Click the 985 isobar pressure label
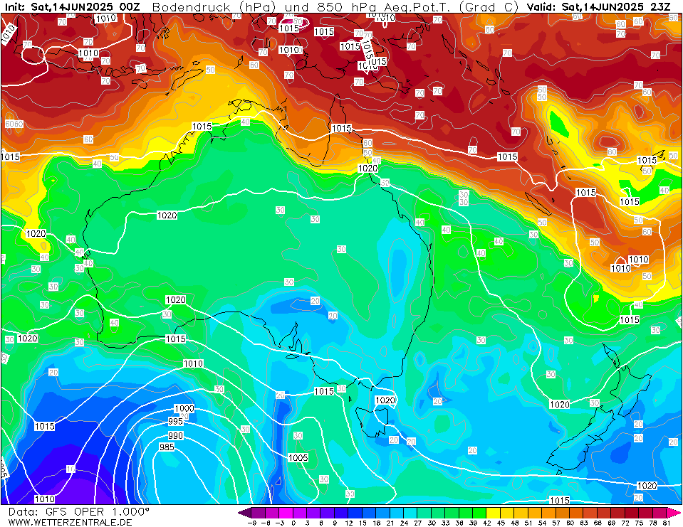 point(167,447)
